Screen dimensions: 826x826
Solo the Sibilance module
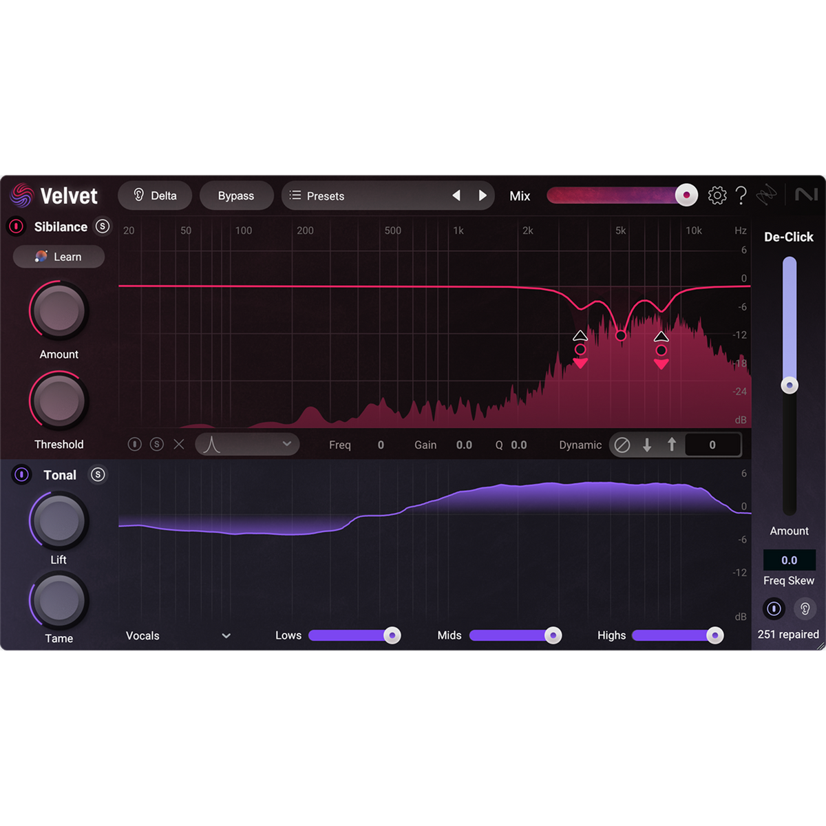103,226
